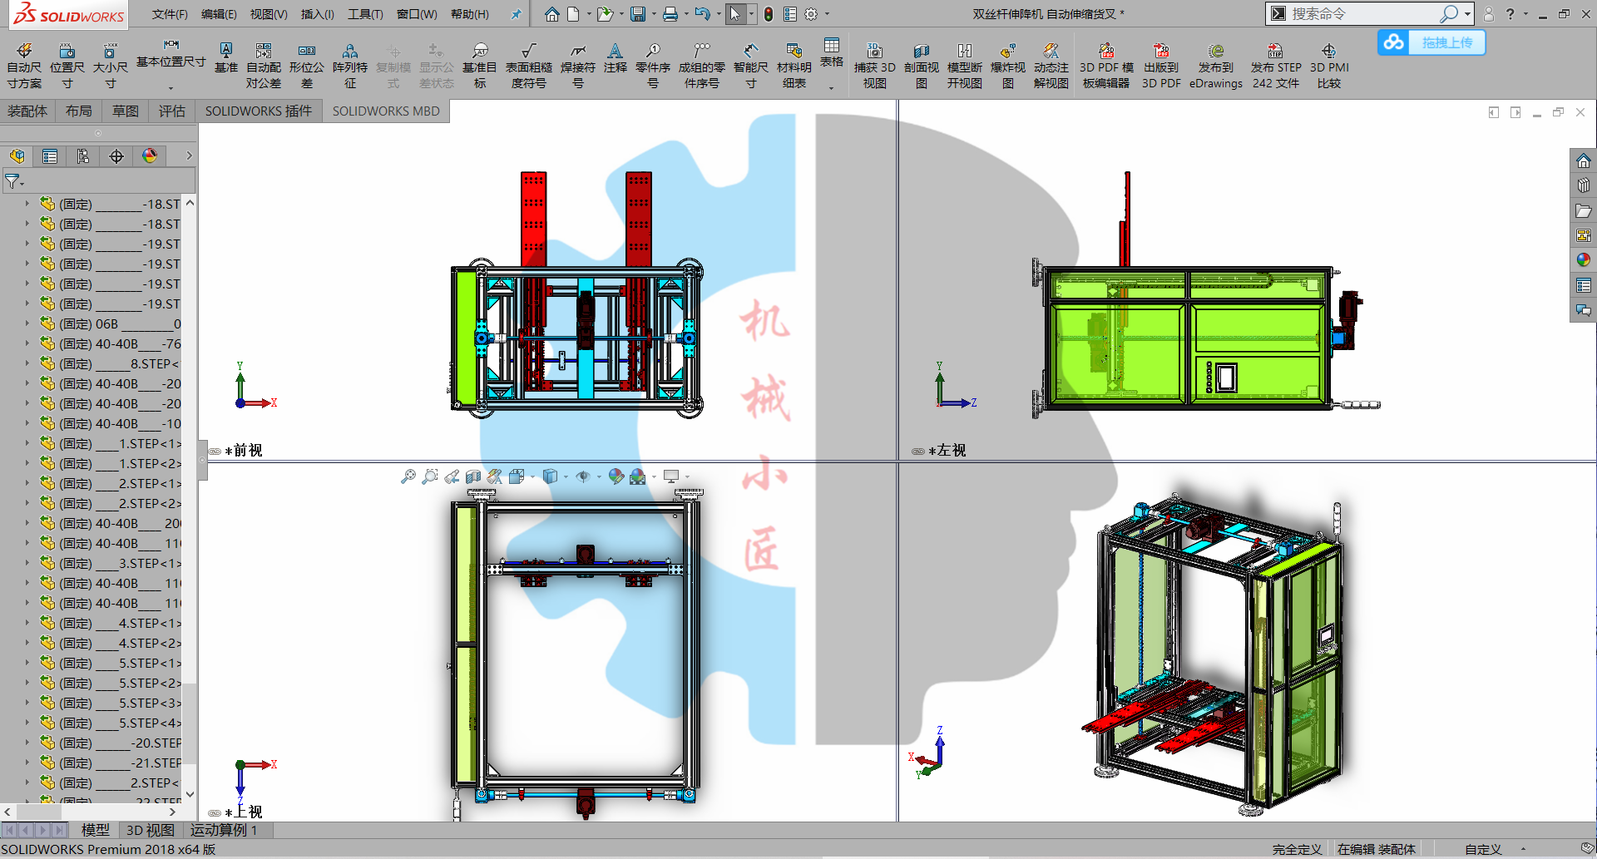The image size is (1597, 859).
Task: Insert a Balloon (零件序号)
Action: pos(653,67)
